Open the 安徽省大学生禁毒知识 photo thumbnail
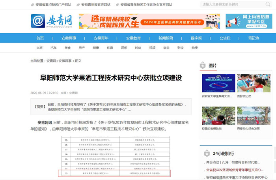This screenshot has width=276, height=180. tap(218, 83)
